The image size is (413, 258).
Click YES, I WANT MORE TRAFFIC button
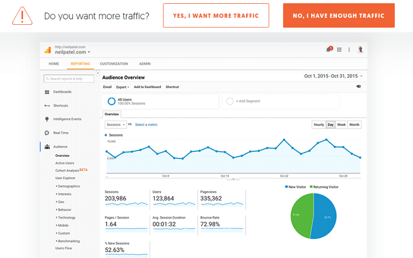(216, 15)
